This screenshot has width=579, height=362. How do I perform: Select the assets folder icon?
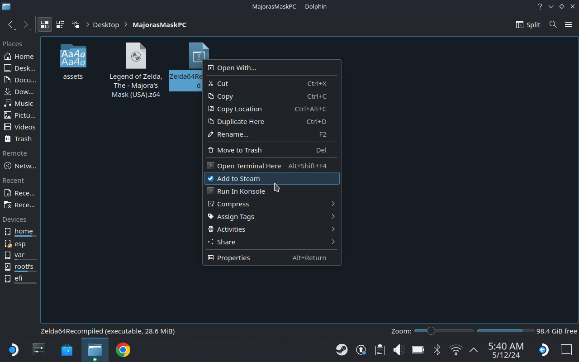[73, 56]
